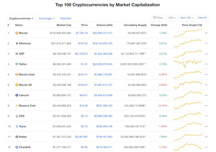Open the Bitcoin row options menu
This screenshot has height=152, width=216.
click(206, 33)
